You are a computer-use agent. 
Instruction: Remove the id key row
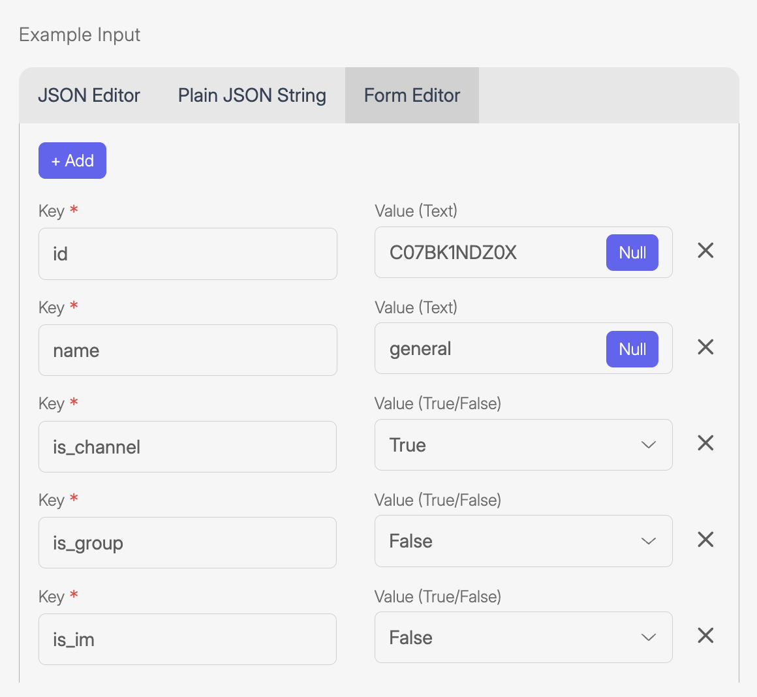[x=705, y=251]
